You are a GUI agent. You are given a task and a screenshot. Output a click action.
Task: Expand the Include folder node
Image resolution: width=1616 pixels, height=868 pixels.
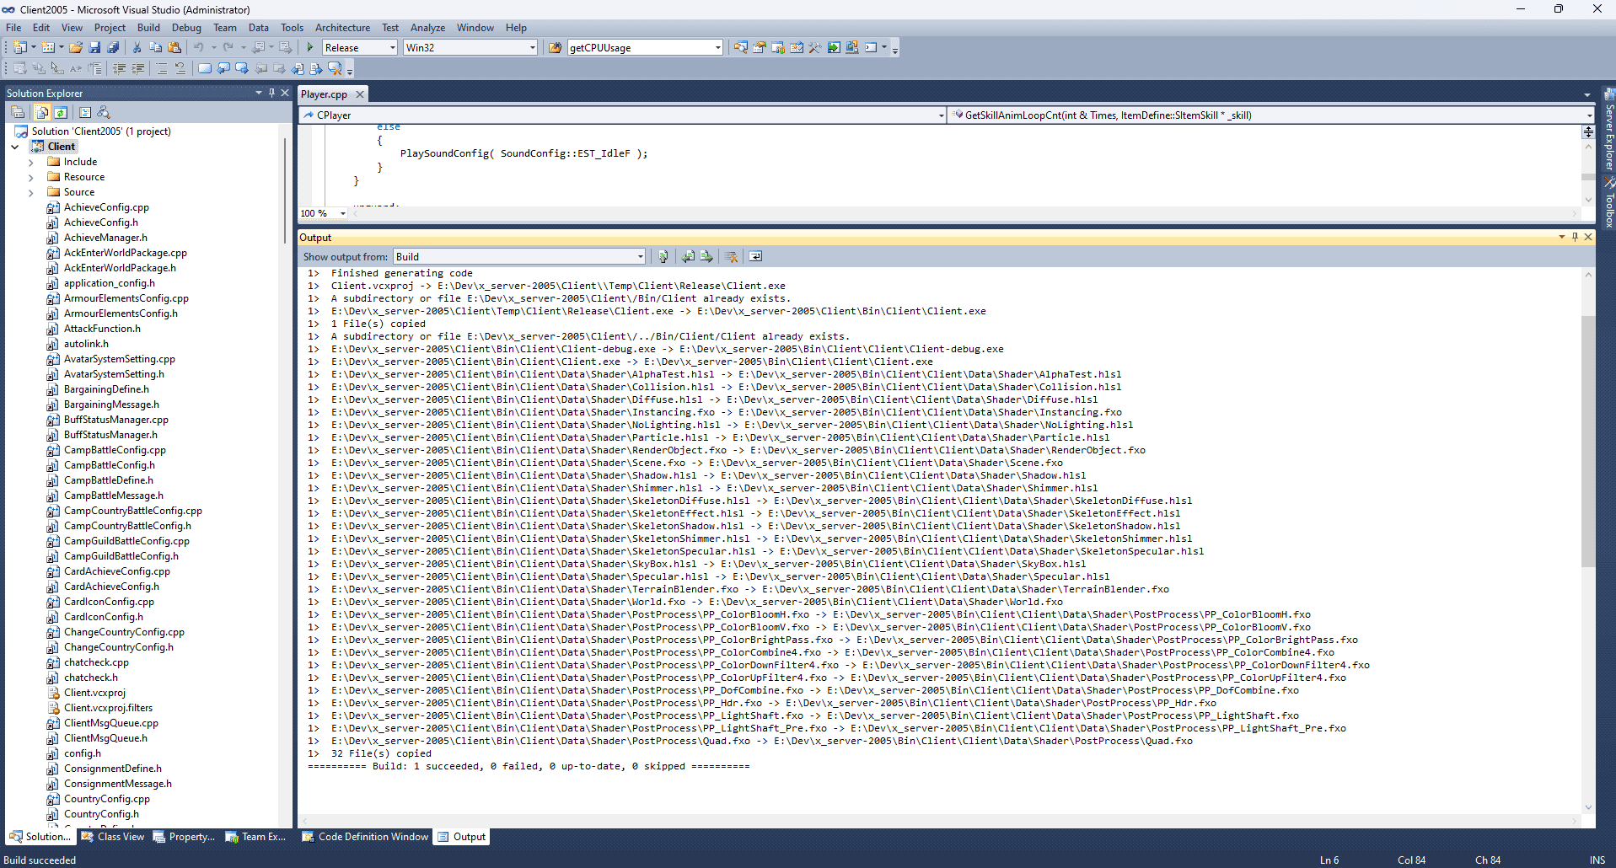(x=31, y=162)
